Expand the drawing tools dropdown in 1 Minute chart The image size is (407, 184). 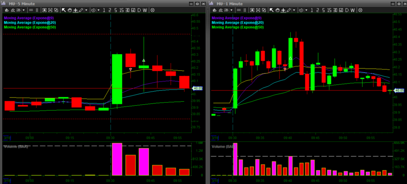point(294,10)
